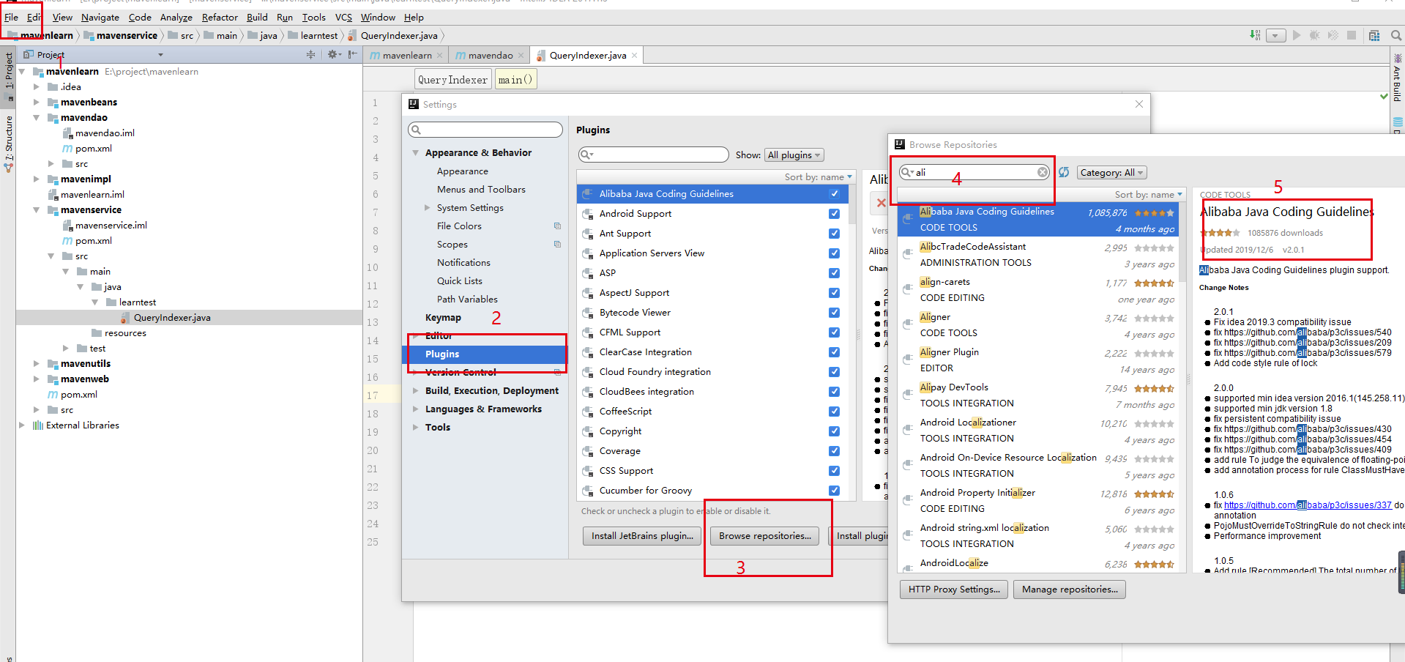Screen dimensions: 1405x662
Task: Select AlibcTradeCodeAssistant in repository list
Action: pyautogui.click(x=1037, y=254)
